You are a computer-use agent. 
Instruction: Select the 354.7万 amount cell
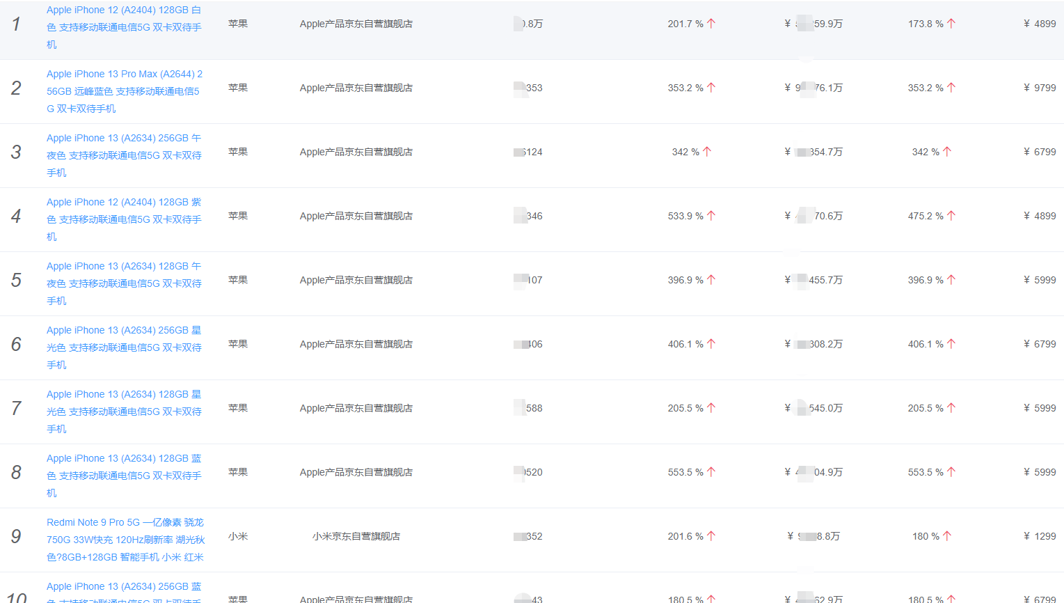point(813,152)
